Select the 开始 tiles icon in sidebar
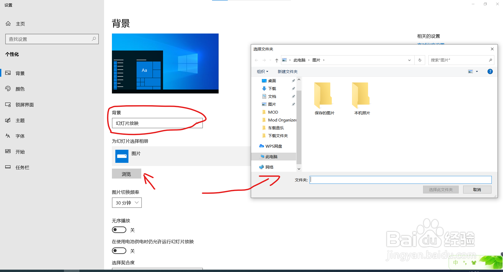 (8, 151)
